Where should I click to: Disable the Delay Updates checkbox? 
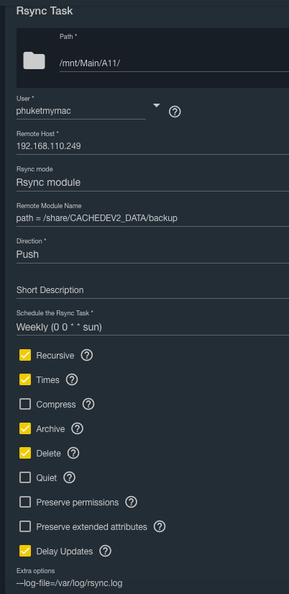(25, 551)
